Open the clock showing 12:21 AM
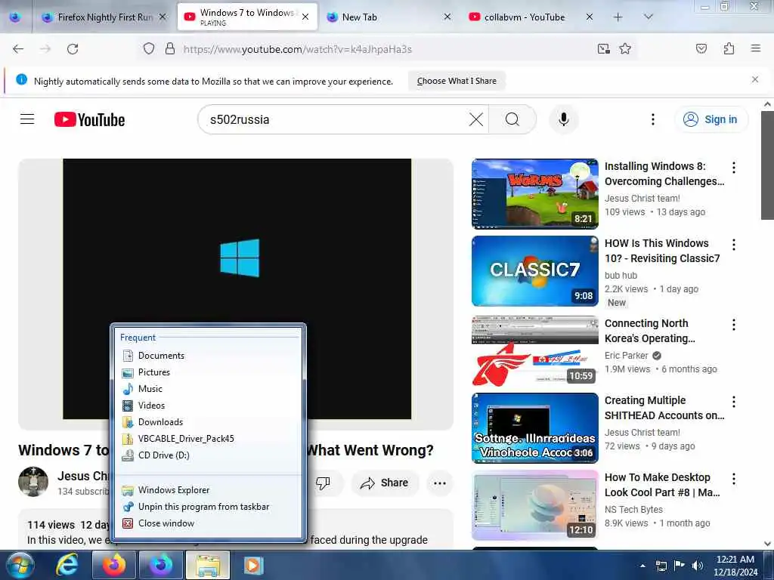This screenshot has height=580, width=774. tap(735, 565)
